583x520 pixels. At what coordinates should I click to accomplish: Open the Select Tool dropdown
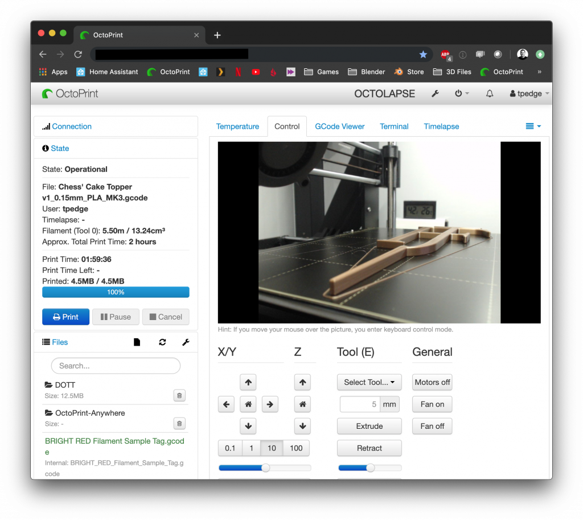click(369, 382)
